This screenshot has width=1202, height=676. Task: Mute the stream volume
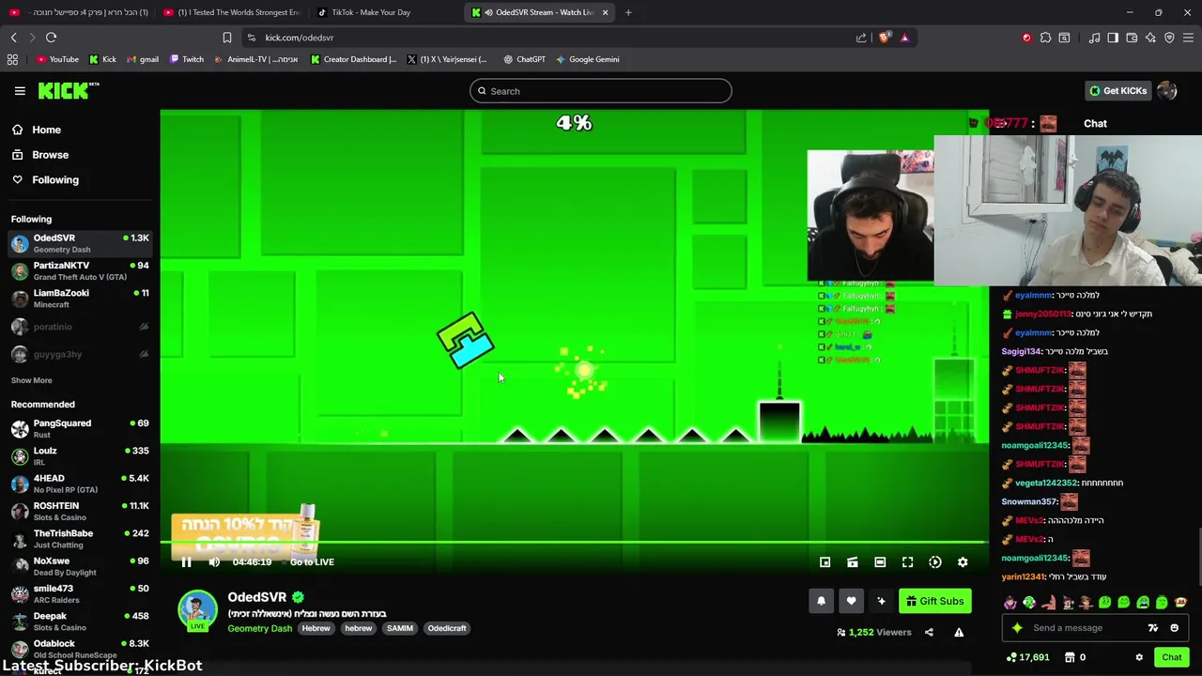point(214,561)
